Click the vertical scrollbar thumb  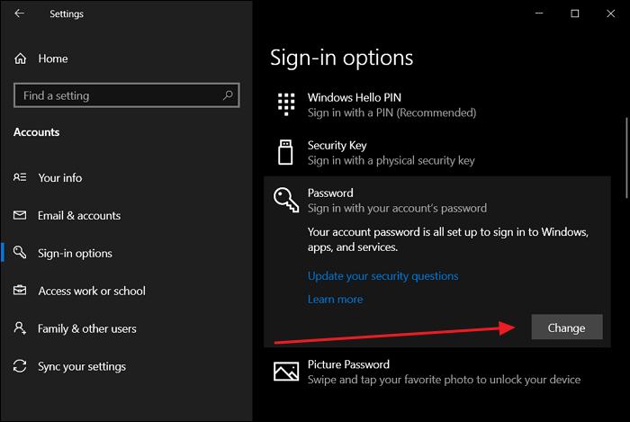click(626, 157)
